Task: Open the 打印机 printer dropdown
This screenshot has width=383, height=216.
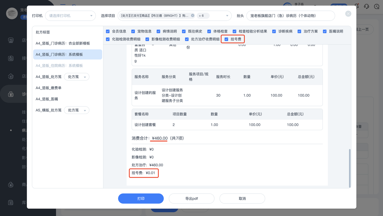Action: (x=70, y=16)
